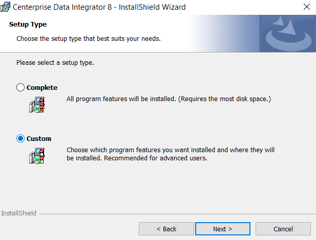The height and width of the screenshot is (240, 316).
Task: Click the bold Complete option label
Action: pos(42,87)
